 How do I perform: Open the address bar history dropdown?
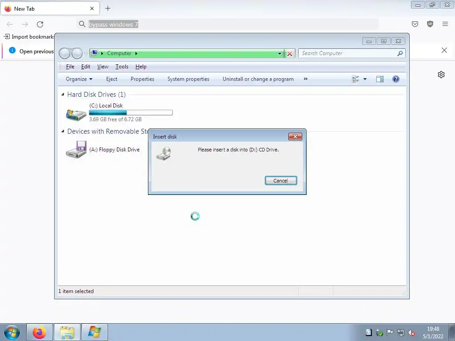pyautogui.click(x=279, y=53)
